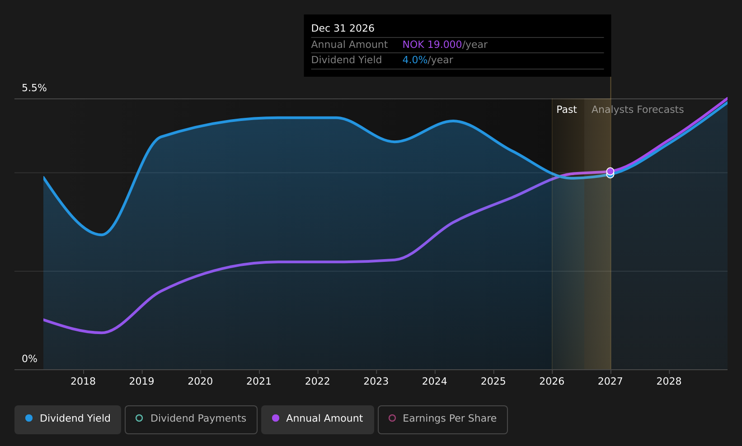This screenshot has width=742, height=446.
Task: Toggle the Dividend Yield series
Action: click(x=68, y=419)
